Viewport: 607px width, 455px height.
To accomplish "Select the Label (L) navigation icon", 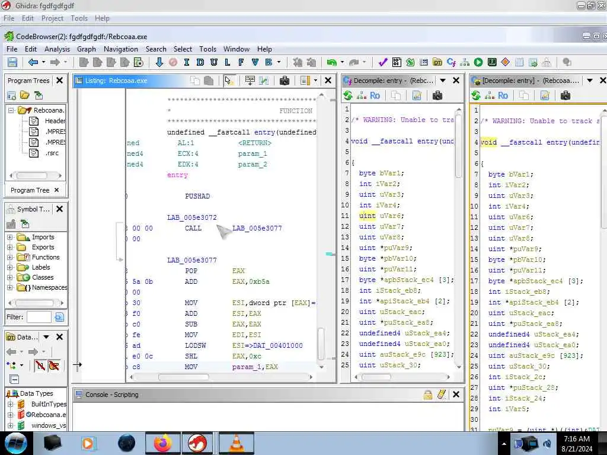I will click(227, 62).
